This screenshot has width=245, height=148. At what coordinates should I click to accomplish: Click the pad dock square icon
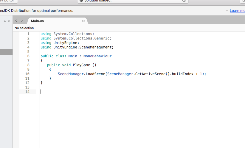5,21
